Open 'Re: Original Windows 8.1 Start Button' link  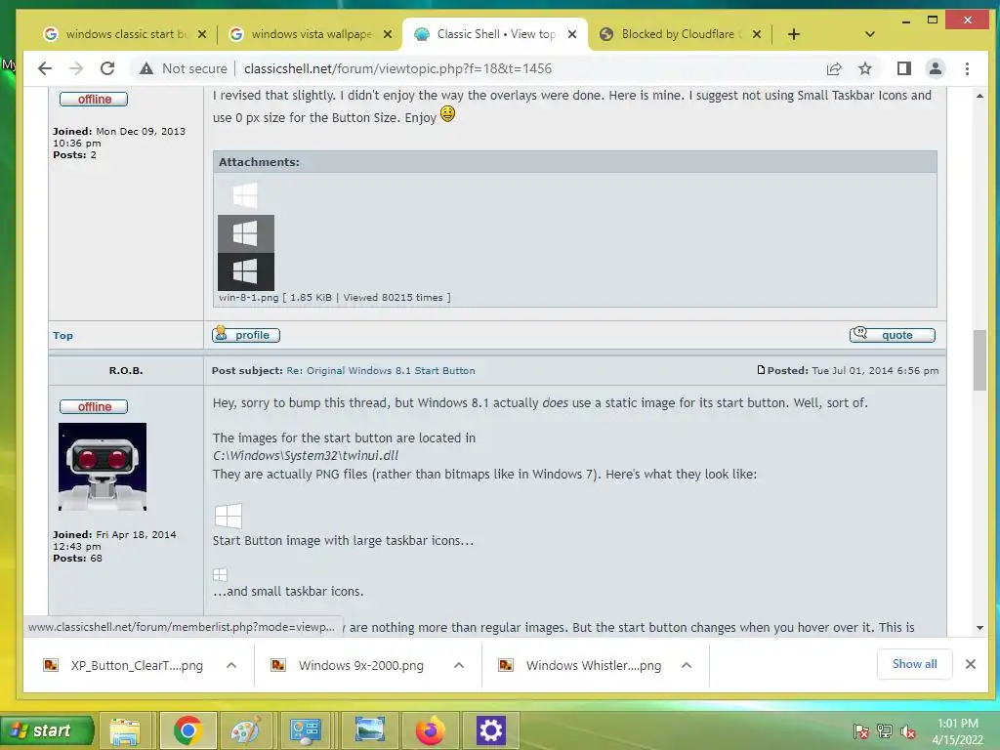381,370
